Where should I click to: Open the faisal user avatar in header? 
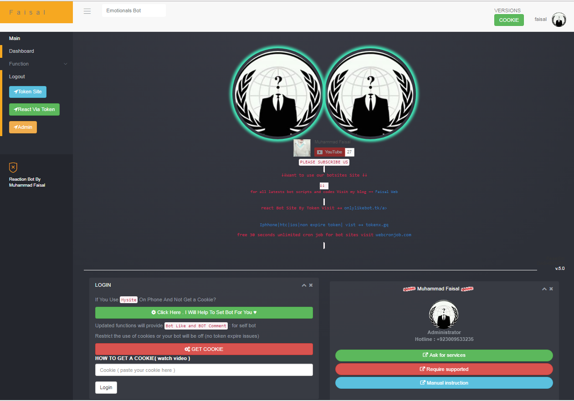pyautogui.click(x=559, y=20)
